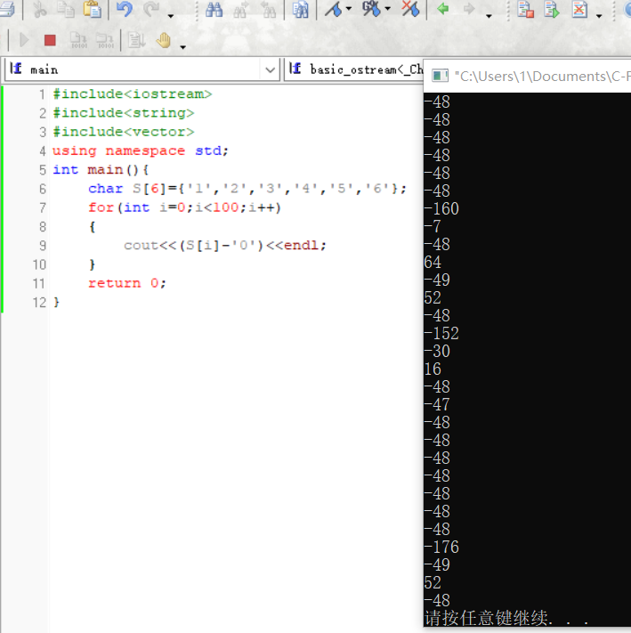Click the document icon with red X
Viewport: 631px width, 633px height.
579,9
